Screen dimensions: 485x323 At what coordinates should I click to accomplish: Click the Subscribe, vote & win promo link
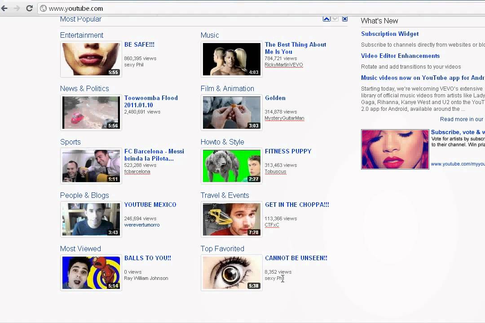458,132
